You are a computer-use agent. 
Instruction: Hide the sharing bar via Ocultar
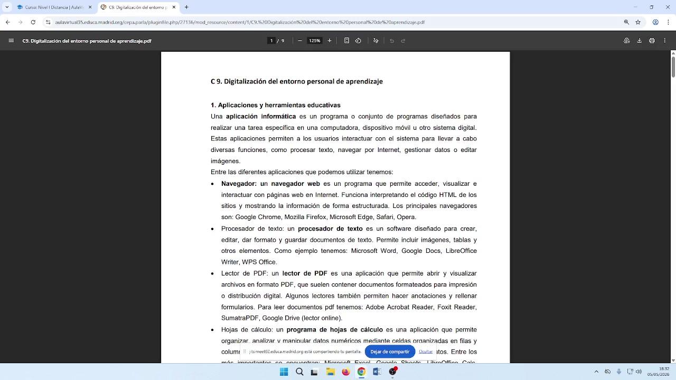[426, 351]
